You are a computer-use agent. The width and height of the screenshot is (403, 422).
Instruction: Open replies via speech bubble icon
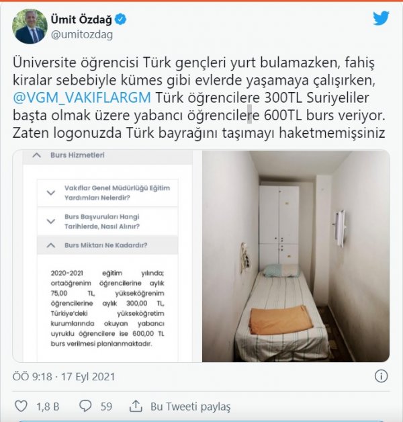[x=85, y=406]
